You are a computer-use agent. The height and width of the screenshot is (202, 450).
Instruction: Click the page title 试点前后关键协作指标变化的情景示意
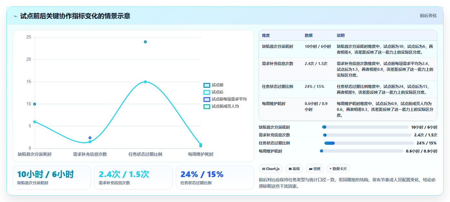[x=75, y=16]
